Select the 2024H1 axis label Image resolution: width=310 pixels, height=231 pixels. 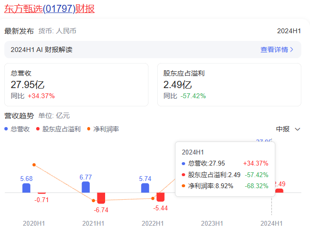[271, 223]
